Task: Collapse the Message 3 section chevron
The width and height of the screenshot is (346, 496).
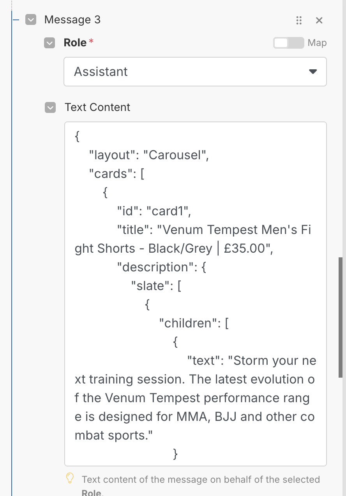Action: point(31,20)
